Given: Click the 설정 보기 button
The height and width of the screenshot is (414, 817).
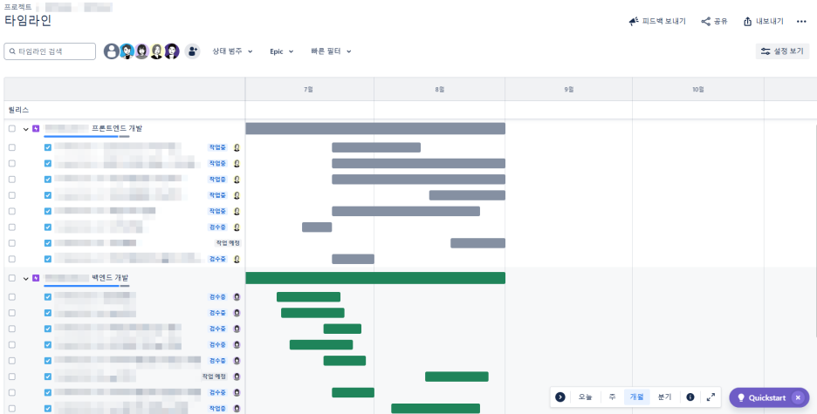Looking at the screenshot, I should [782, 51].
